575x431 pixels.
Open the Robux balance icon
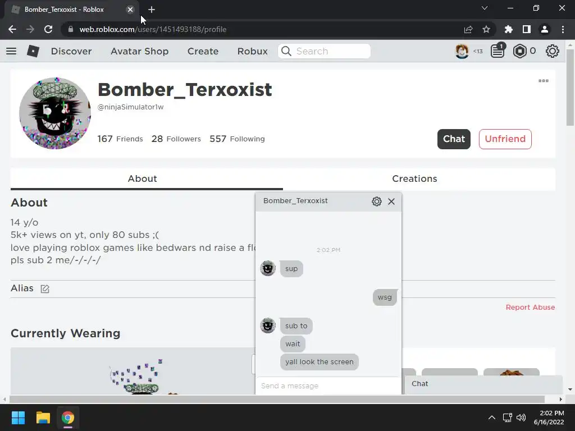[x=519, y=51]
